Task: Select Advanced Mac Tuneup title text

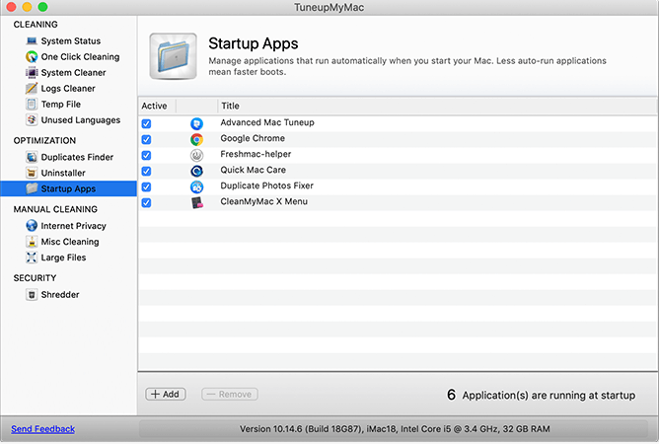Action: (x=267, y=122)
